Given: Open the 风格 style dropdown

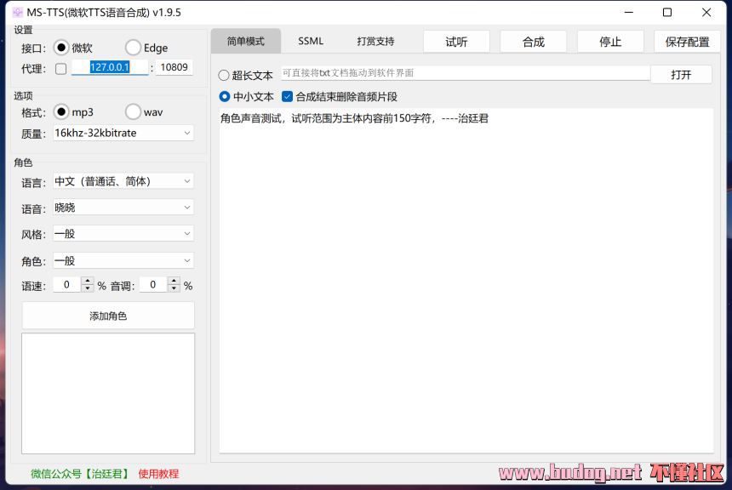Looking at the screenshot, I should coord(123,233).
